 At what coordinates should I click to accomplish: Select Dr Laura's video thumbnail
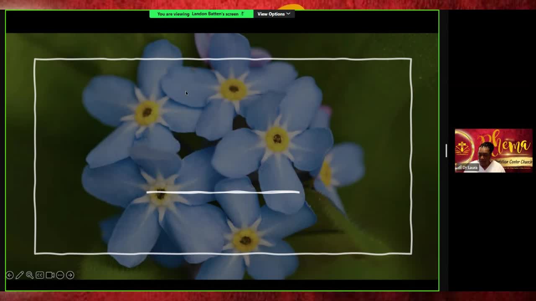(x=493, y=150)
